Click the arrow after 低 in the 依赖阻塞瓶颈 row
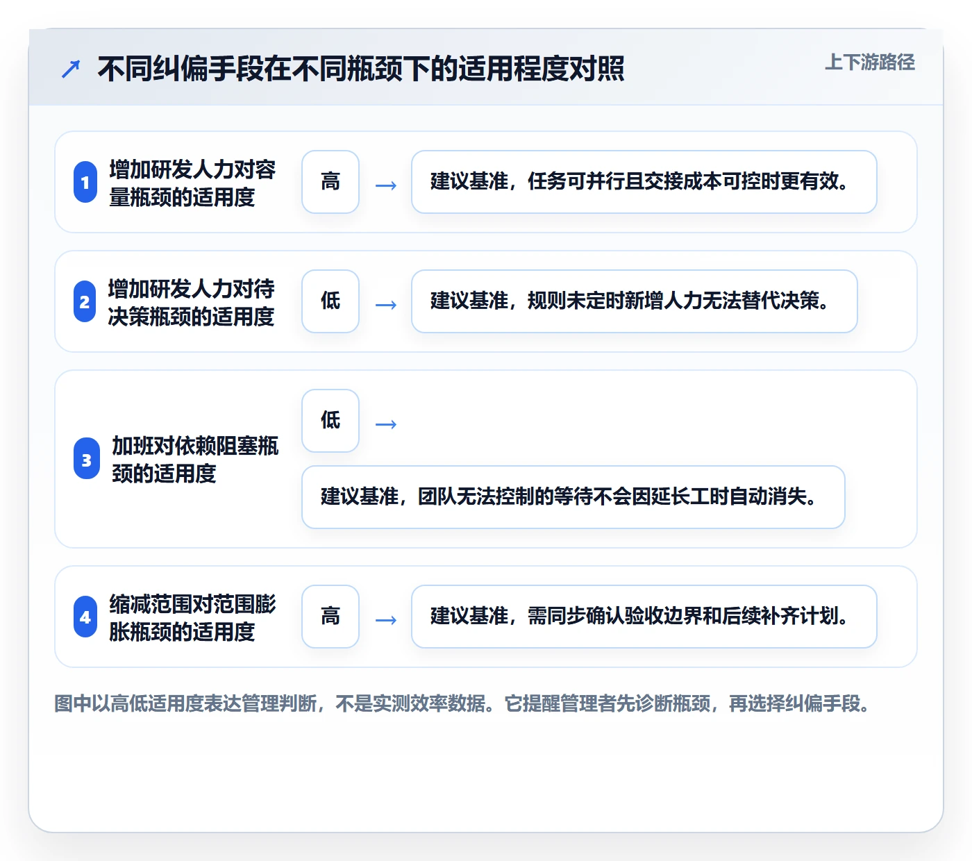The width and height of the screenshot is (972, 861). [386, 424]
